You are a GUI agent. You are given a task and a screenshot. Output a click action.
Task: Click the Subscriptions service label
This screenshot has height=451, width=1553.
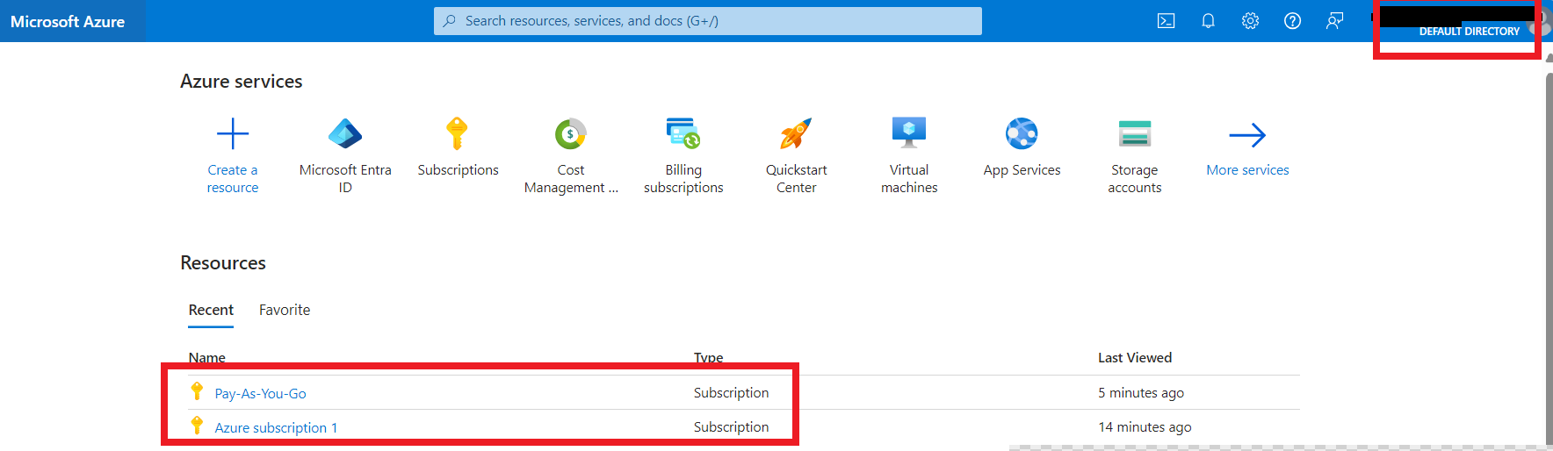(x=458, y=170)
